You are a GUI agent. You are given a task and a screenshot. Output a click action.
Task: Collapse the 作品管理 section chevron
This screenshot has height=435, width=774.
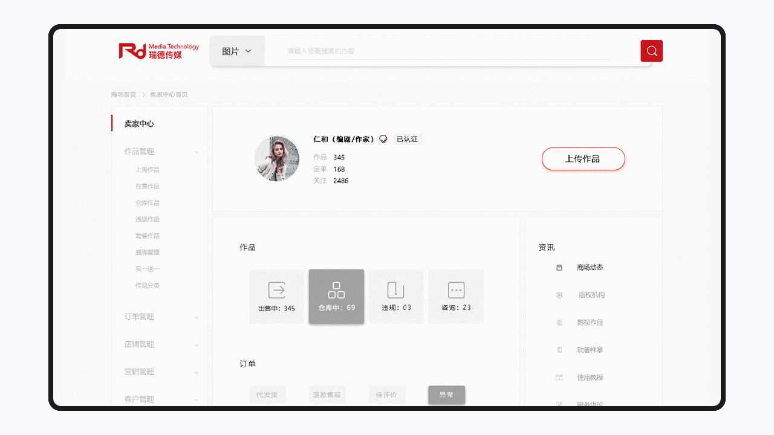tap(196, 152)
